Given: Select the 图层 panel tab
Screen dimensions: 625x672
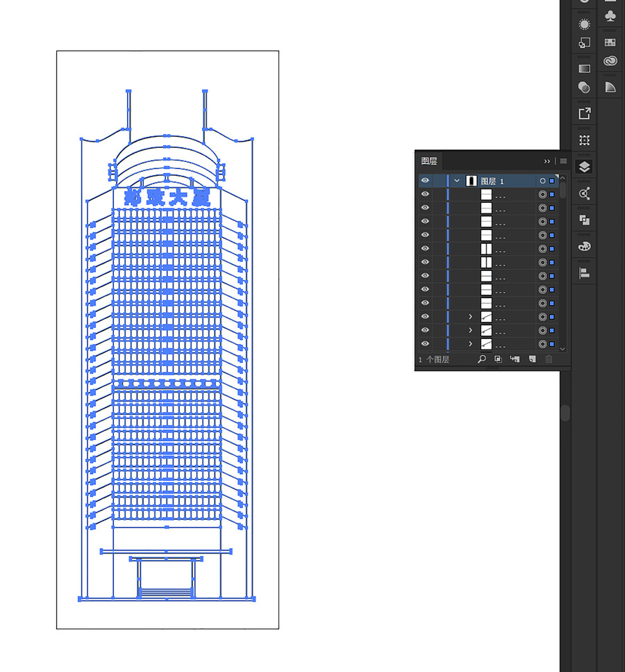Looking at the screenshot, I should (x=429, y=161).
